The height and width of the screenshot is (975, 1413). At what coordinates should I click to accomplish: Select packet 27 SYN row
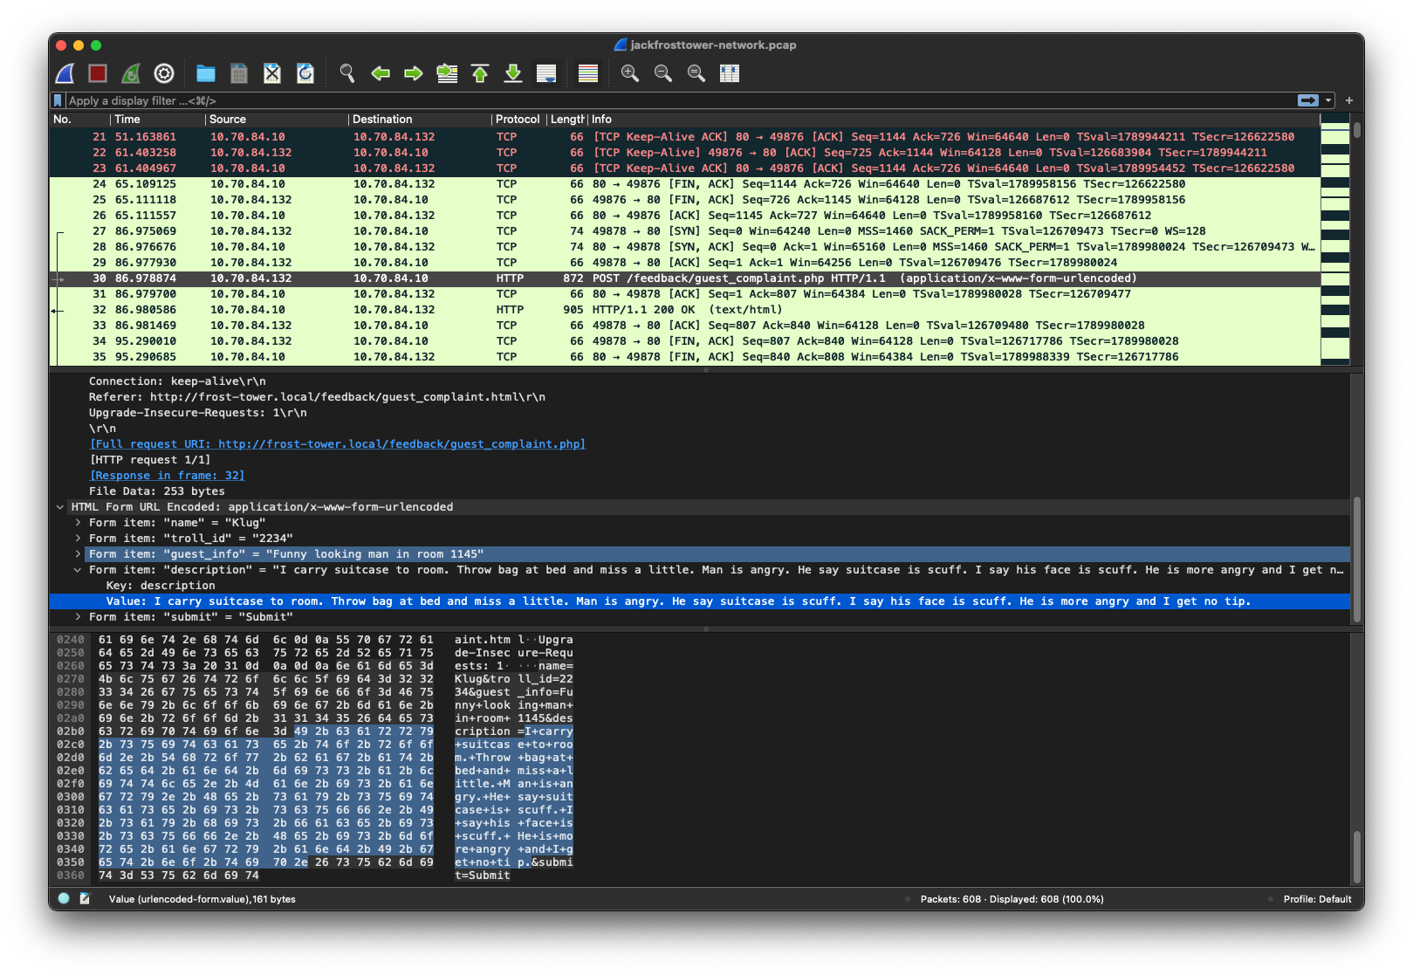pos(685,231)
